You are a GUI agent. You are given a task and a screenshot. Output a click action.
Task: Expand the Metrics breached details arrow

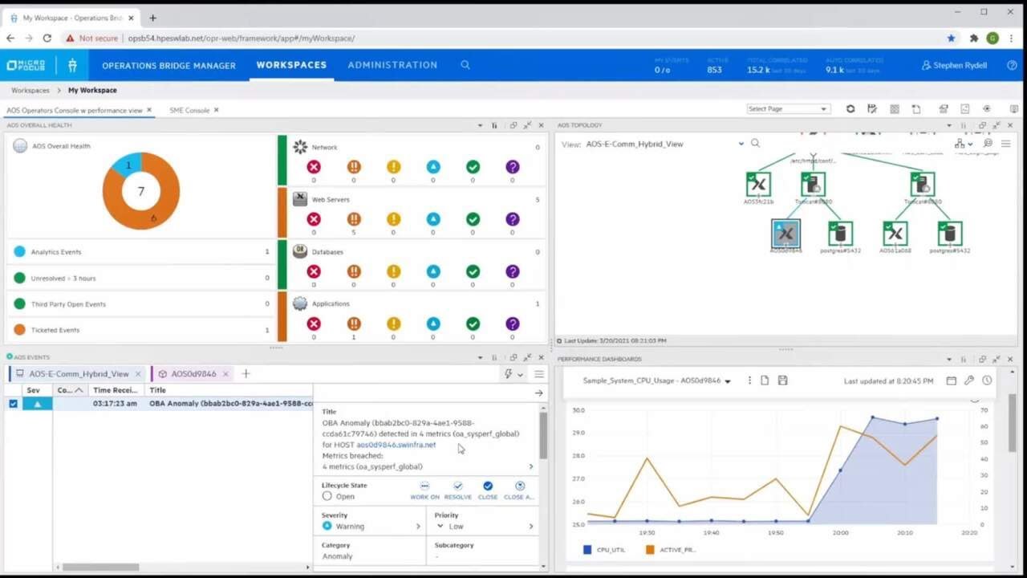(x=530, y=466)
